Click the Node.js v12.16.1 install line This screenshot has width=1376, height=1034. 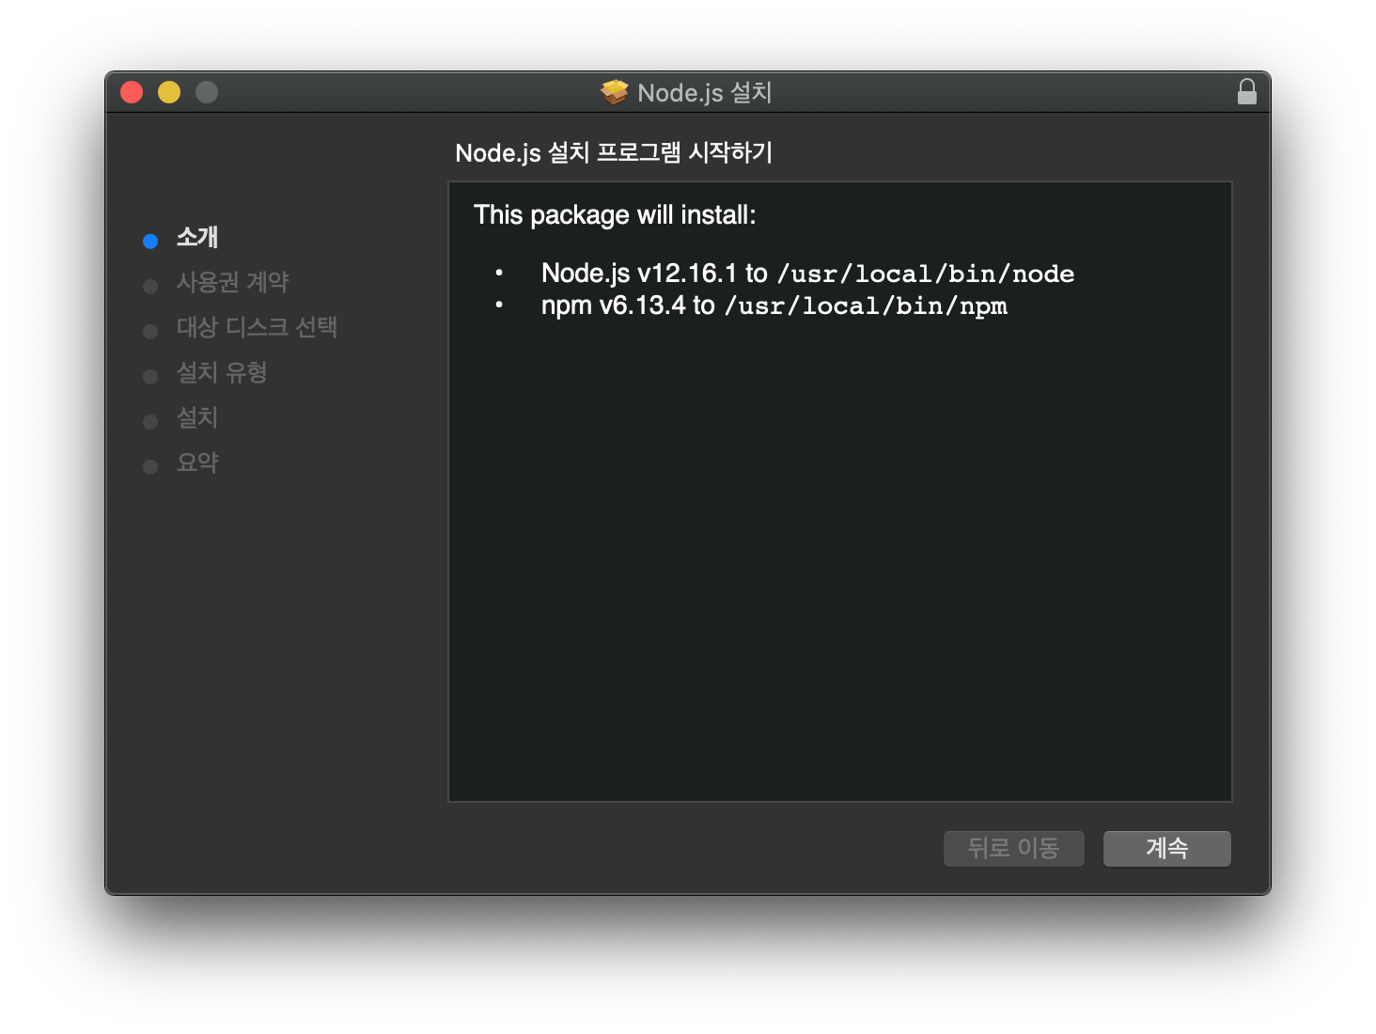tap(807, 274)
